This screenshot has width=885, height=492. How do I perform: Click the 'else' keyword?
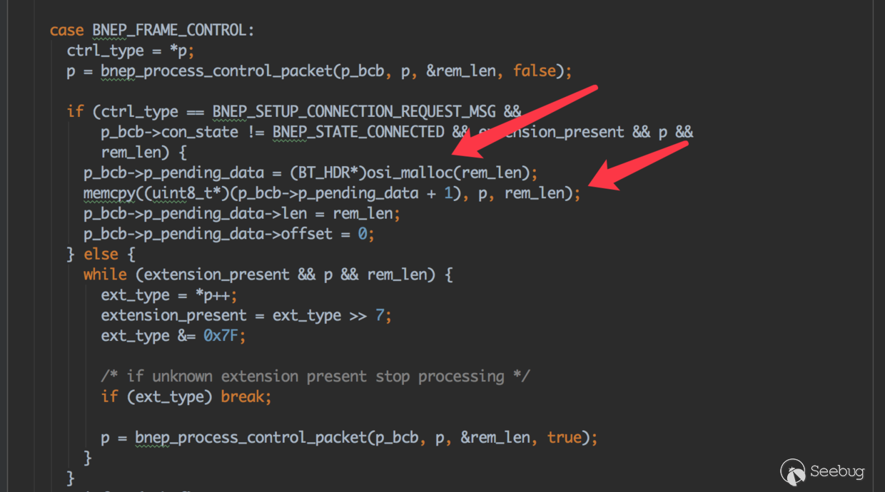point(101,254)
